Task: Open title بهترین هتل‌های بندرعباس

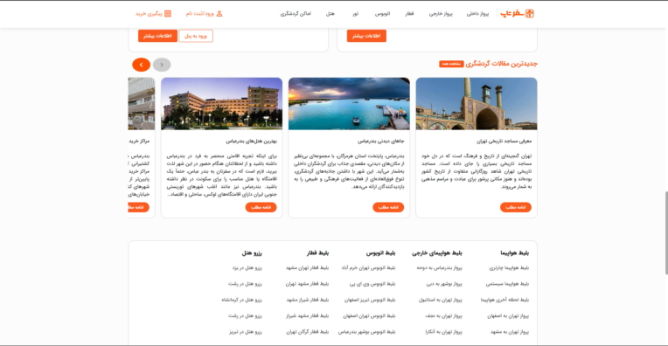Action: pos(251,141)
